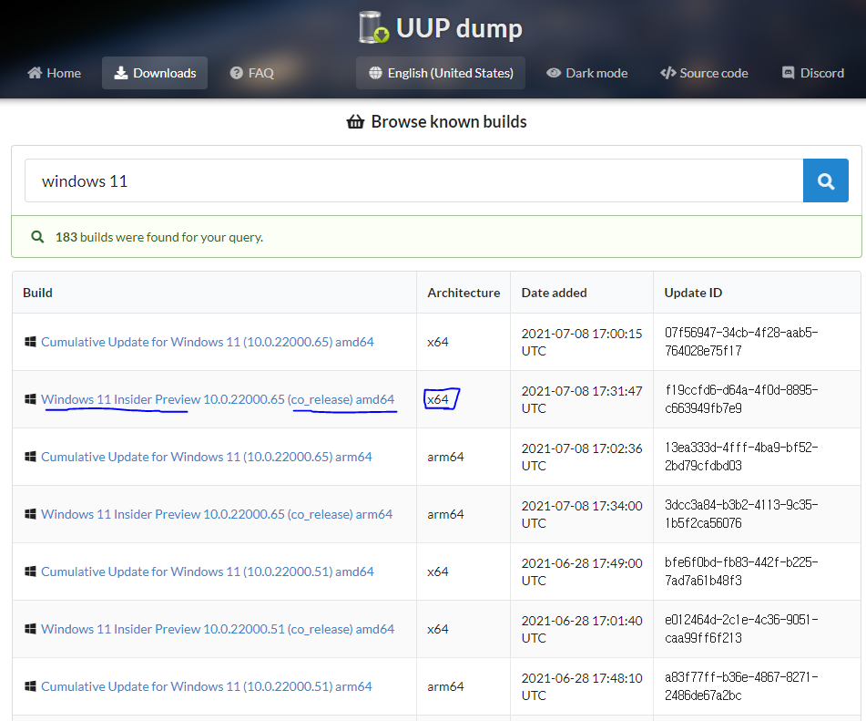
Task: Click the Update ID column header
Action: [x=693, y=293]
